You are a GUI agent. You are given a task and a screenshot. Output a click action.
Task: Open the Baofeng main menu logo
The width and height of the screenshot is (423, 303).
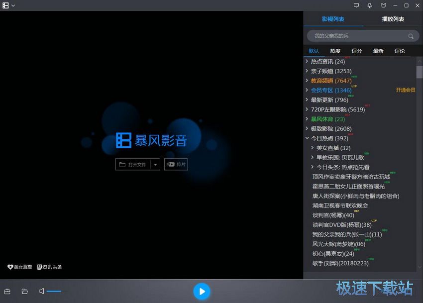pos(5,5)
